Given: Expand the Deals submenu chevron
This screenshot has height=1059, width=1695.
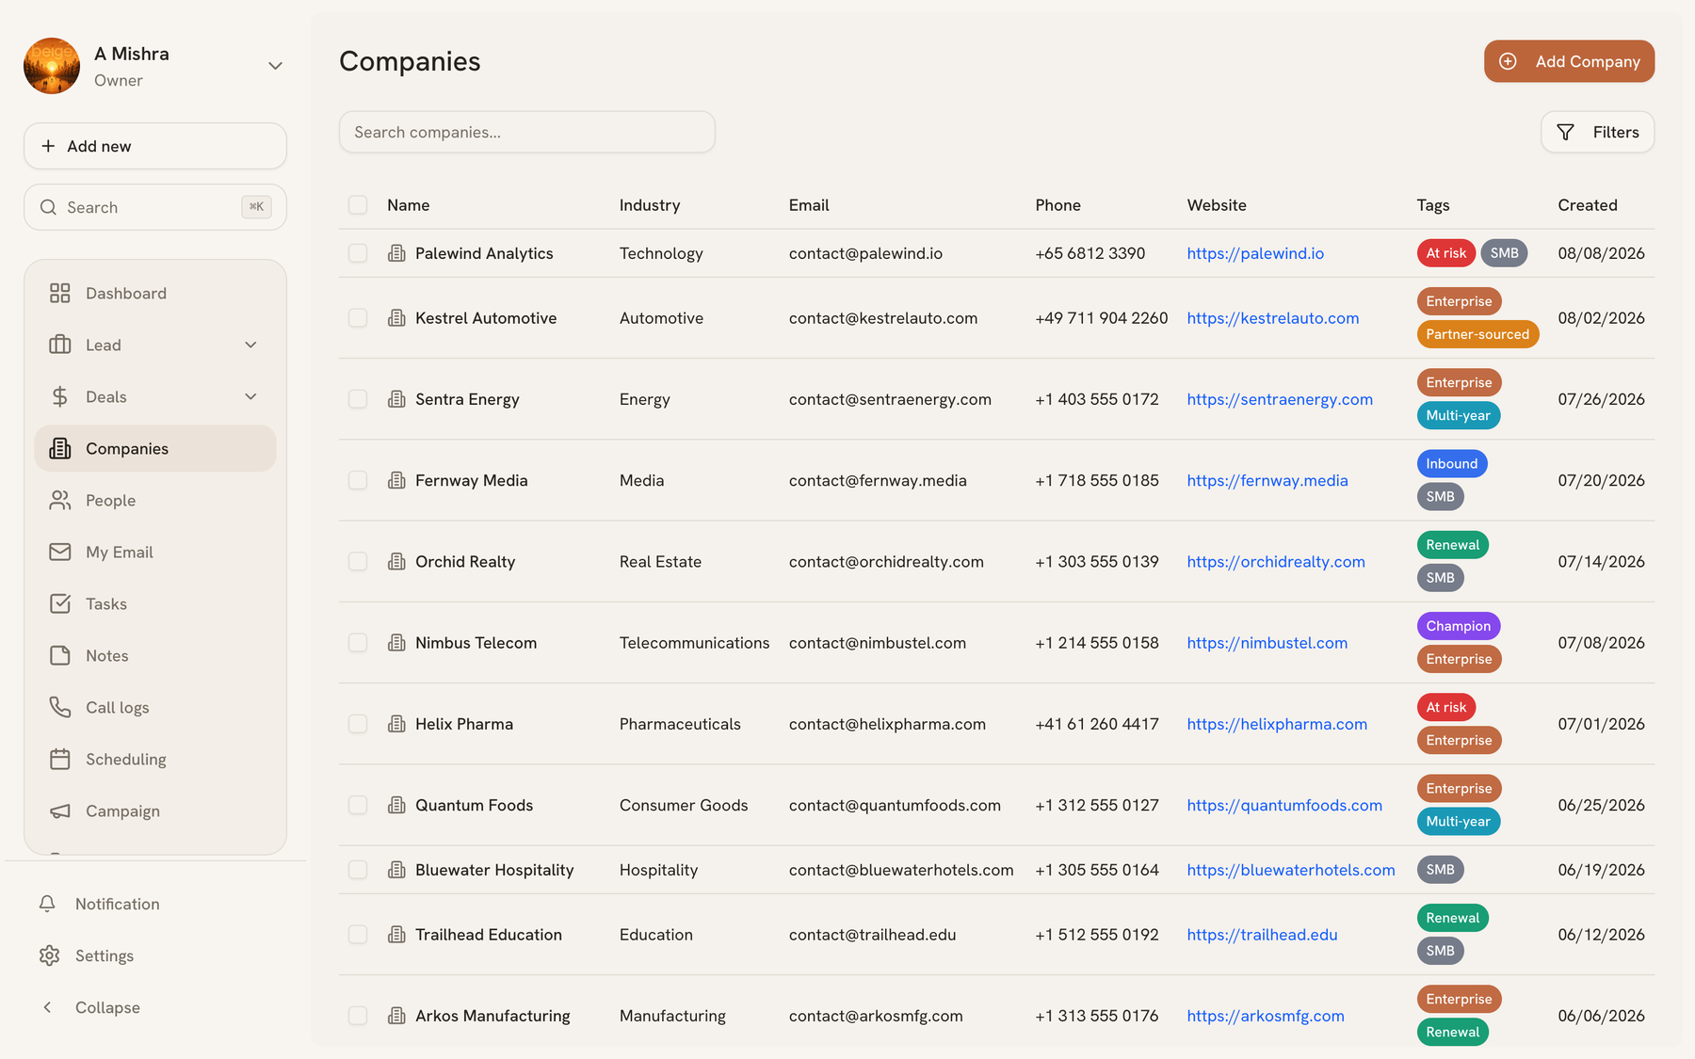Looking at the screenshot, I should click(250, 397).
